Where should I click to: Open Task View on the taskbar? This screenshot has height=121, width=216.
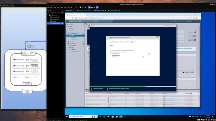point(100,117)
